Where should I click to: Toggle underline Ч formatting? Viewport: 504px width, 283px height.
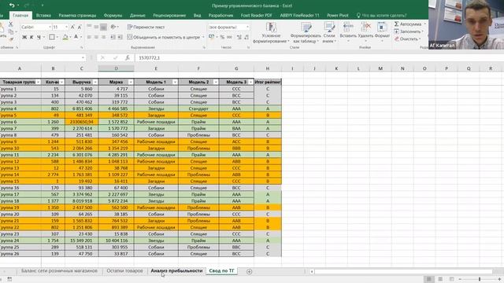click(x=39, y=37)
